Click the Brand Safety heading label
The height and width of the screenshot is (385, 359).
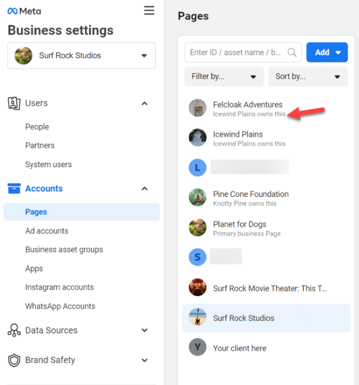pyautogui.click(x=50, y=360)
